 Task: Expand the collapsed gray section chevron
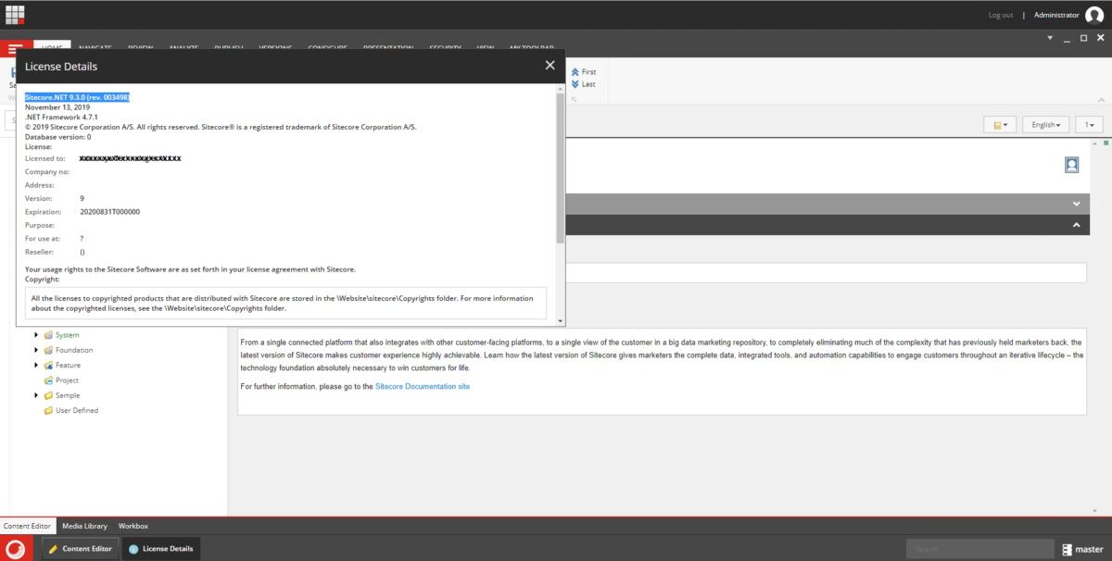[x=1076, y=204]
